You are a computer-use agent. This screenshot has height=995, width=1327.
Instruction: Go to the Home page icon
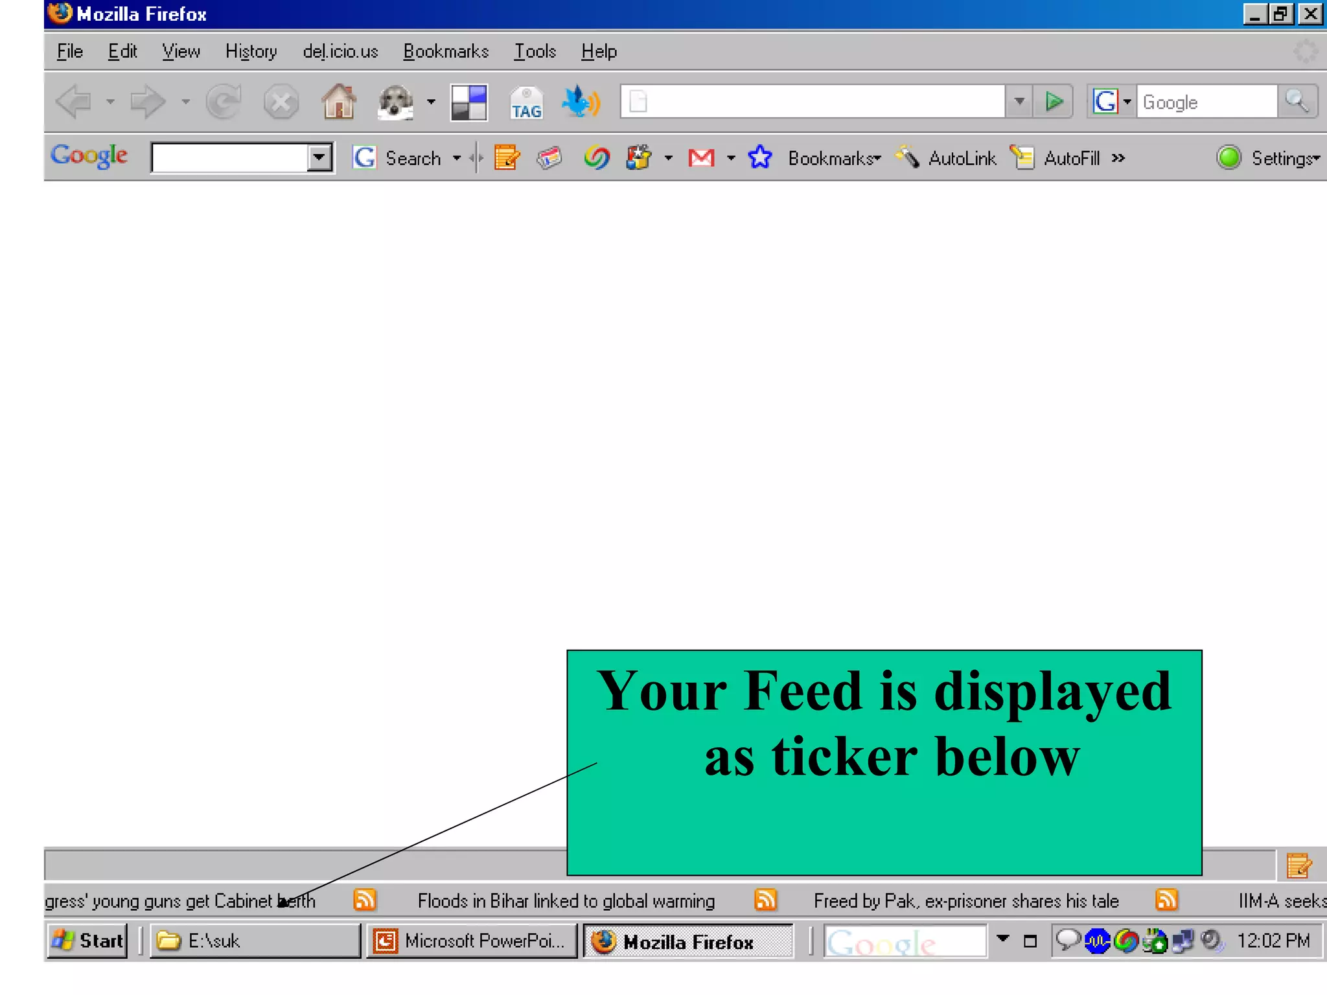coord(339,102)
